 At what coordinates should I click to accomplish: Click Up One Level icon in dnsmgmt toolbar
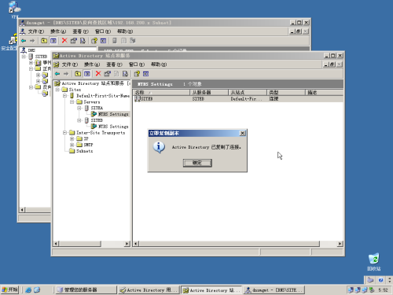tap(44, 41)
